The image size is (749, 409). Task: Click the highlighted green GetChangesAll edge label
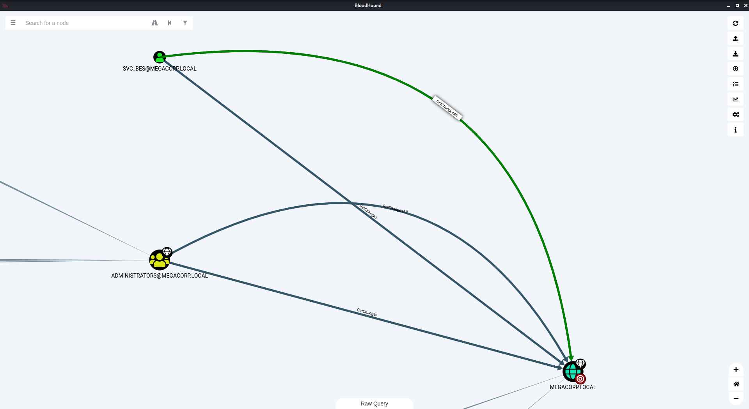pyautogui.click(x=447, y=108)
